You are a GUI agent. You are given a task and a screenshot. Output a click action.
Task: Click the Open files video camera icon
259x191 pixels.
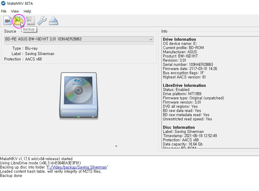(x=7, y=21)
